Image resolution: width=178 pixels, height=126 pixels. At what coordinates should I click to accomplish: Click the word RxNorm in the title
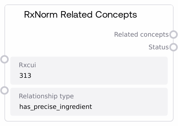41,14
